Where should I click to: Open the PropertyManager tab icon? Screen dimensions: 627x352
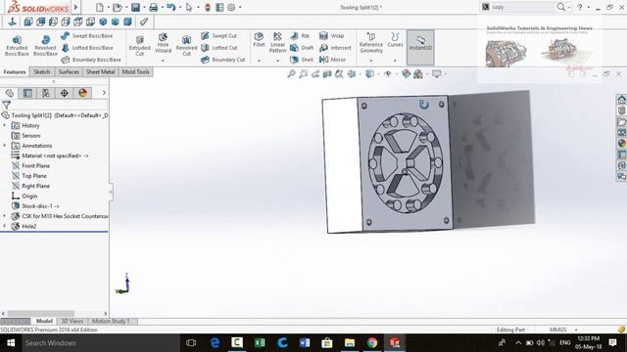click(x=27, y=93)
